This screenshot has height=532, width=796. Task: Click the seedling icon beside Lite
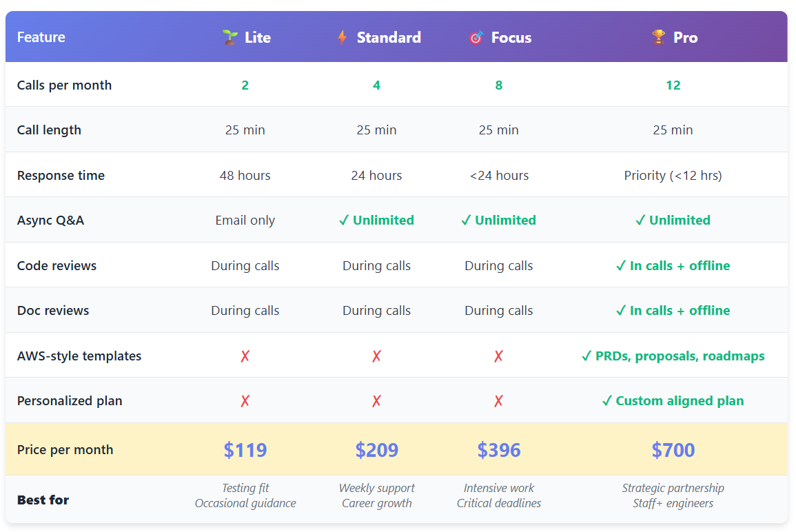tap(230, 37)
